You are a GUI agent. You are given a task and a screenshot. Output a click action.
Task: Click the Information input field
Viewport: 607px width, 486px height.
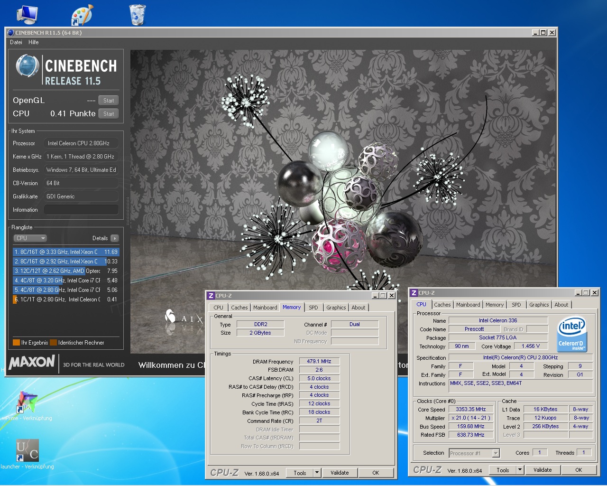click(x=81, y=210)
